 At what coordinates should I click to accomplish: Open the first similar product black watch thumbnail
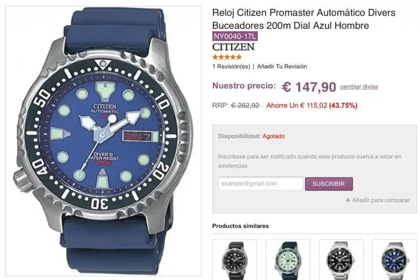(x=235, y=260)
